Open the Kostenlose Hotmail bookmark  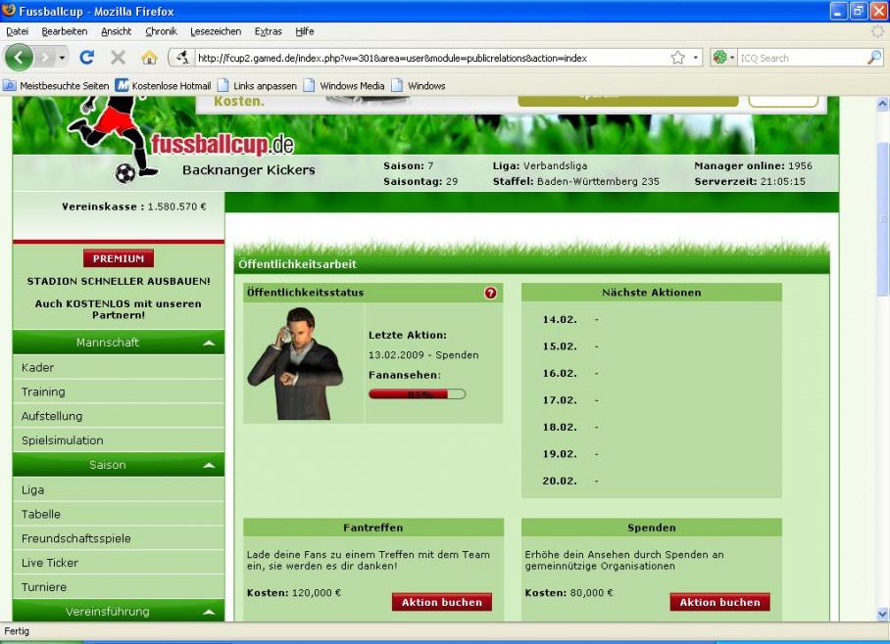coord(163,86)
